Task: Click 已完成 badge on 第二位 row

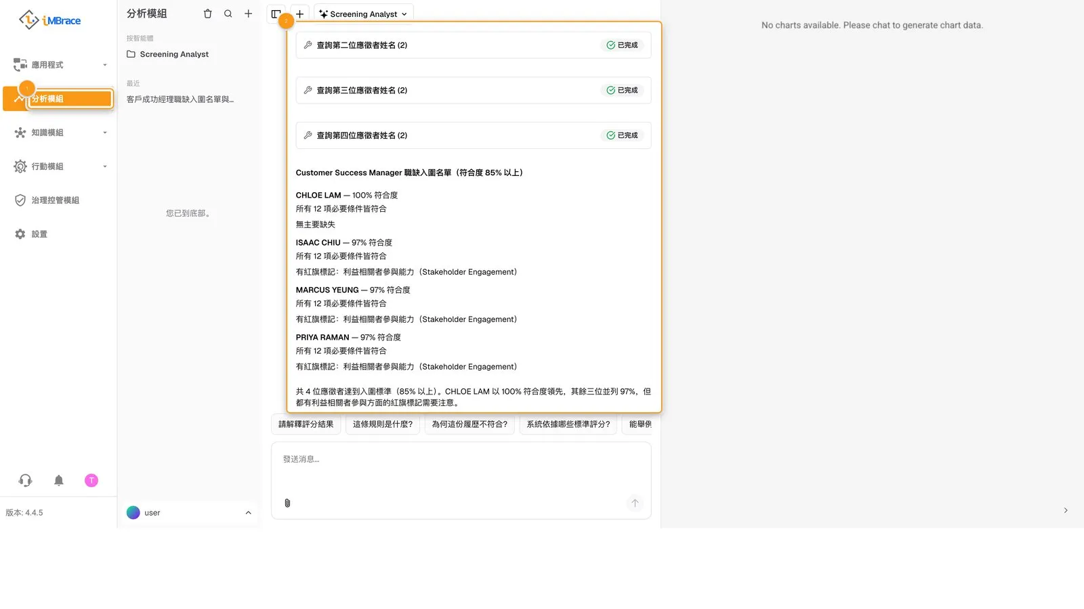Action: 622,45
